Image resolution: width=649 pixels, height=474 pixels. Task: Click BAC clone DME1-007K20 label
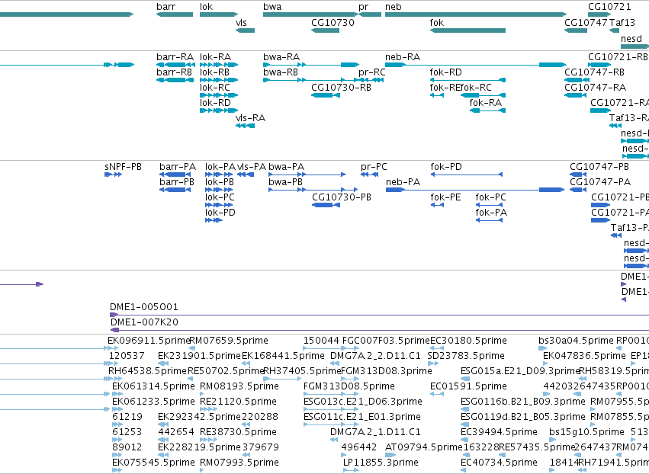click(x=144, y=322)
